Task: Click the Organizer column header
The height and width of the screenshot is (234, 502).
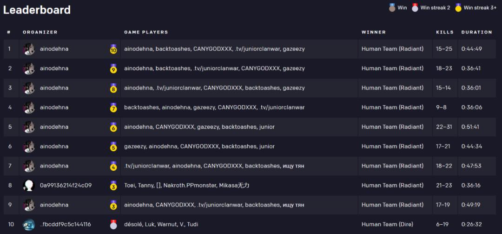Action: tap(40, 32)
